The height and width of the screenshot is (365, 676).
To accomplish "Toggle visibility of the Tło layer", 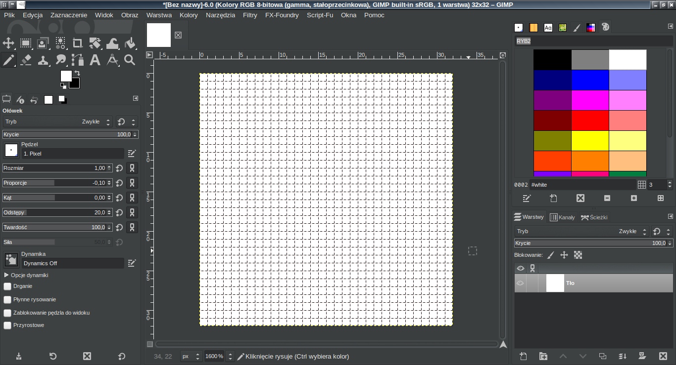I will pos(520,283).
